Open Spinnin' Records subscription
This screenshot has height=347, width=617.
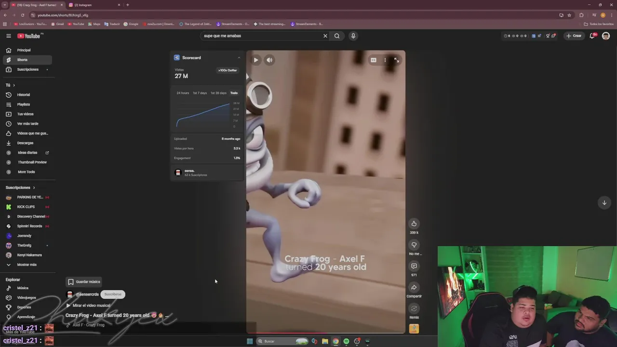27,226
